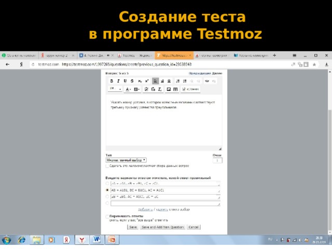The image size is (332, 249).
Task: Apply italic formatting
Action: point(118,81)
